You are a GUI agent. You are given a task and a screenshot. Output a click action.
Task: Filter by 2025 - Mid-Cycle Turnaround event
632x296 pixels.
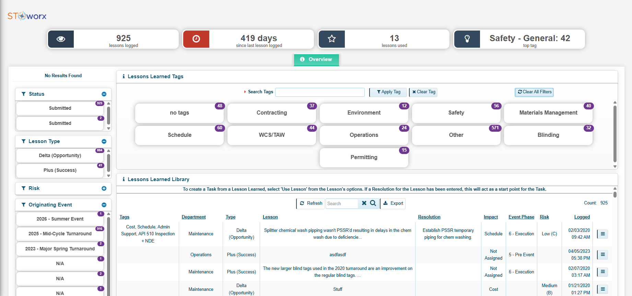[60, 234]
